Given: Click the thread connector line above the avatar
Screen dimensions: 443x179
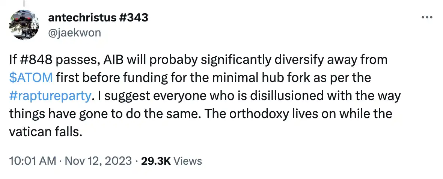Looking at the screenshot, I should click(x=25, y=4).
